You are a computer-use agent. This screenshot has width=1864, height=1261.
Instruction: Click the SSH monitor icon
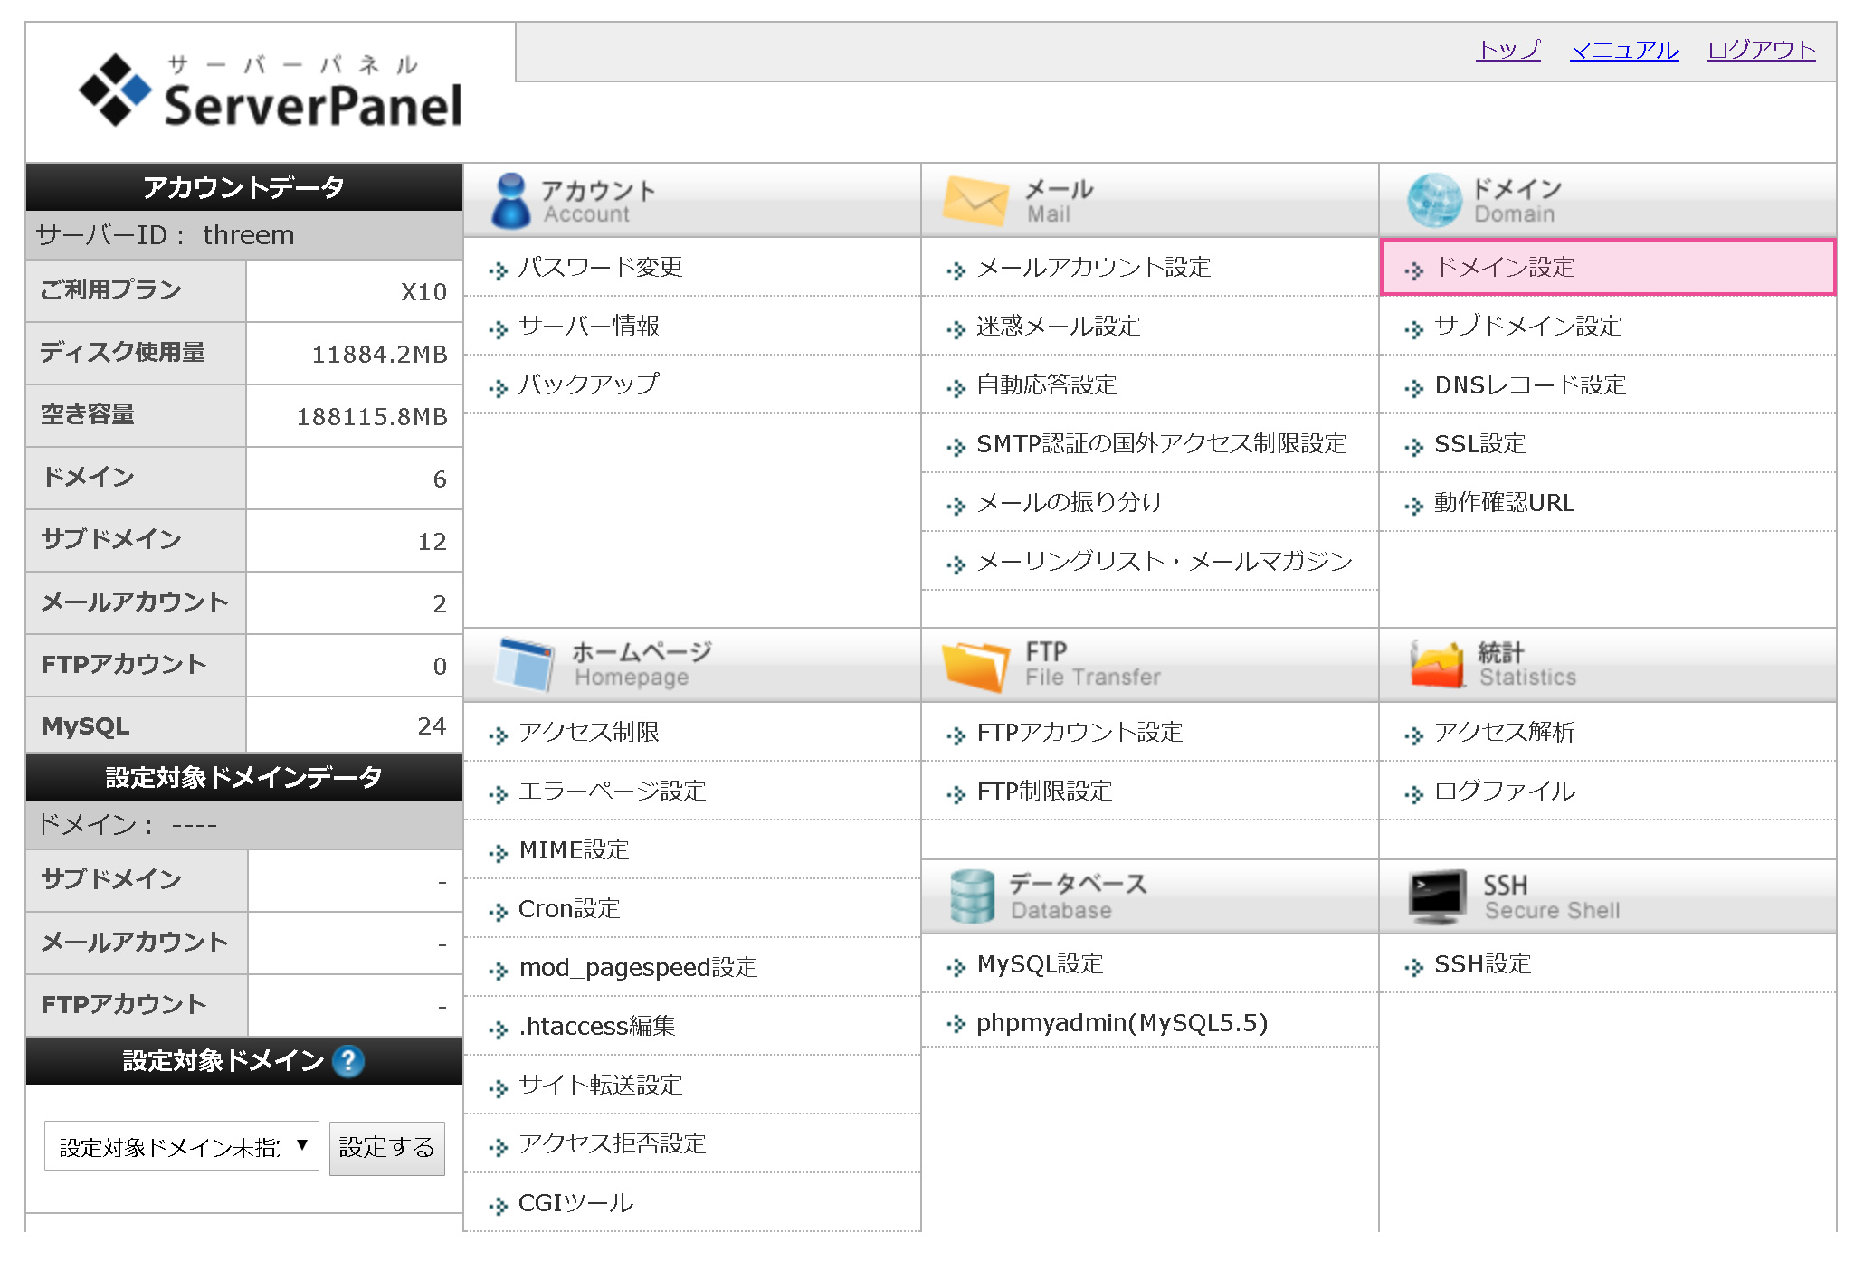(x=1437, y=896)
